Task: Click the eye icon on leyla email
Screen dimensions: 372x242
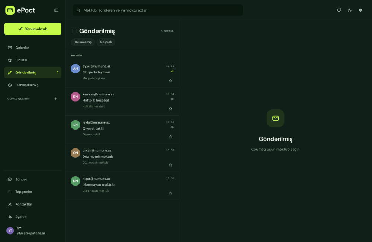Action: tap(172, 127)
